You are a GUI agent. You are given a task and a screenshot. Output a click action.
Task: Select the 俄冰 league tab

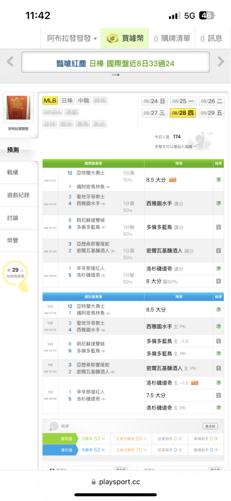pos(67,124)
